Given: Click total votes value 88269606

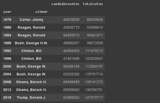Looking at the screenshot, I should [x=95, y=20].
